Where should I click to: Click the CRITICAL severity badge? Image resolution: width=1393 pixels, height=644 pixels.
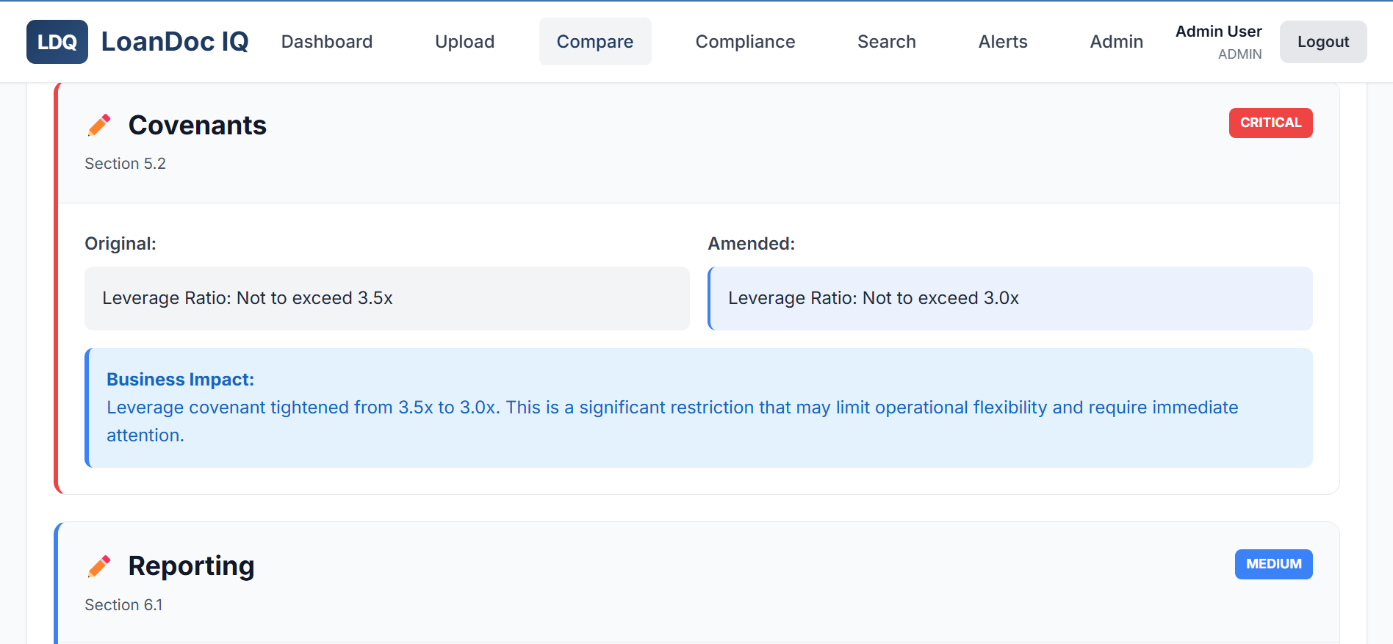tap(1271, 123)
